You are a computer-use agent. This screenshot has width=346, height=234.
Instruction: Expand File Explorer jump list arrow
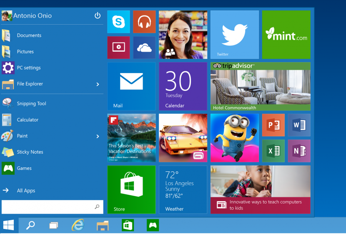point(98,84)
